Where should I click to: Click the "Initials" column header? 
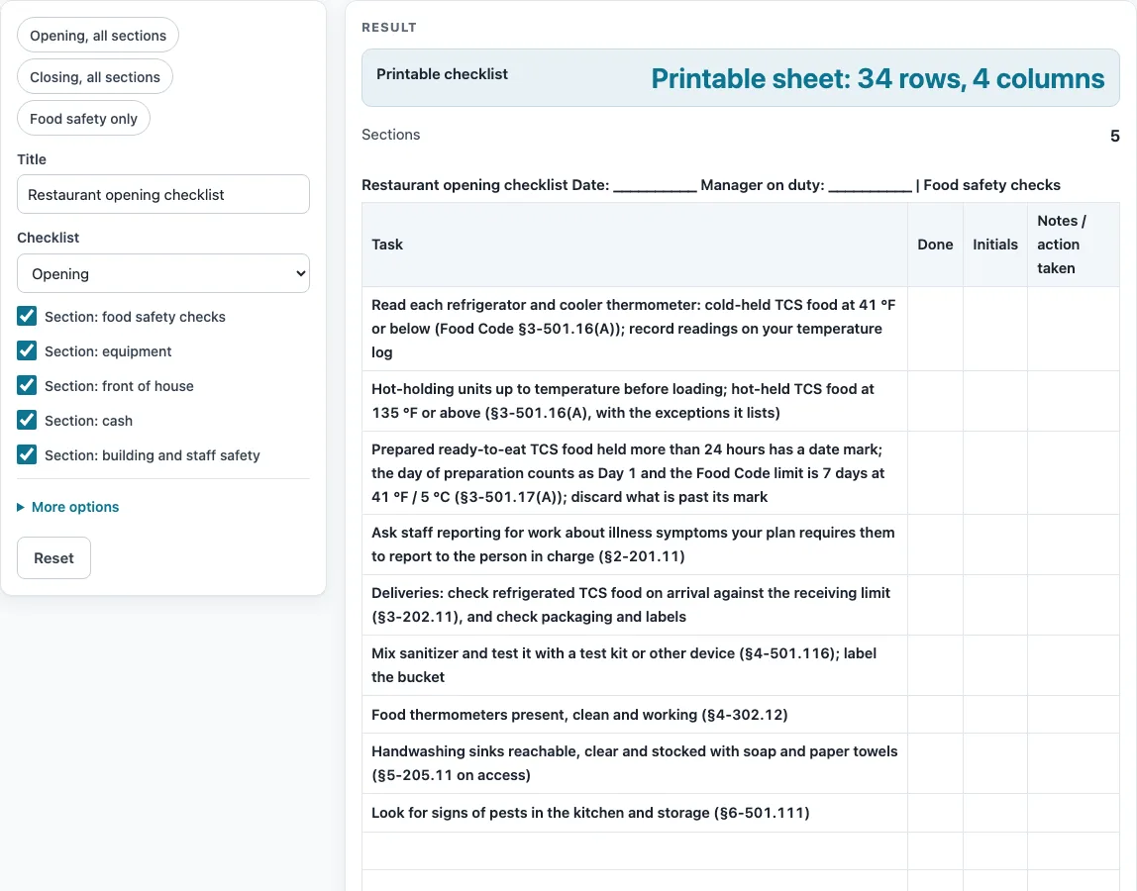coord(994,245)
